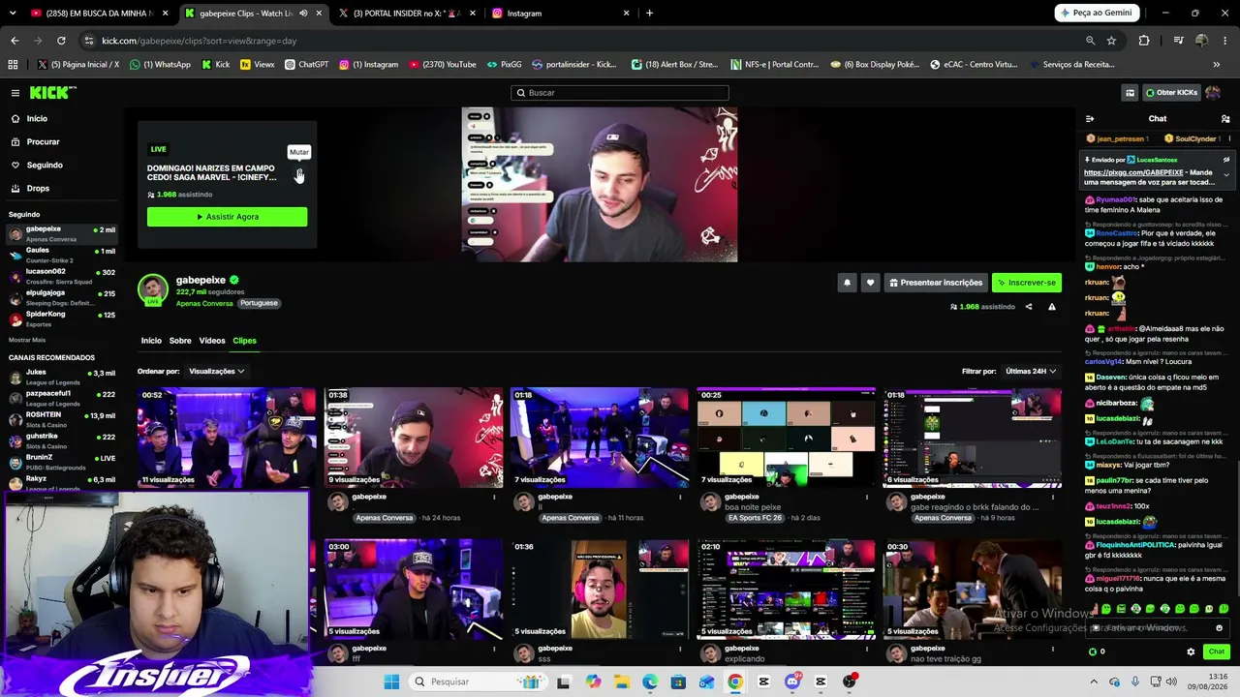Share the gabepeixe channel

pyautogui.click(x=1029, y=307)
